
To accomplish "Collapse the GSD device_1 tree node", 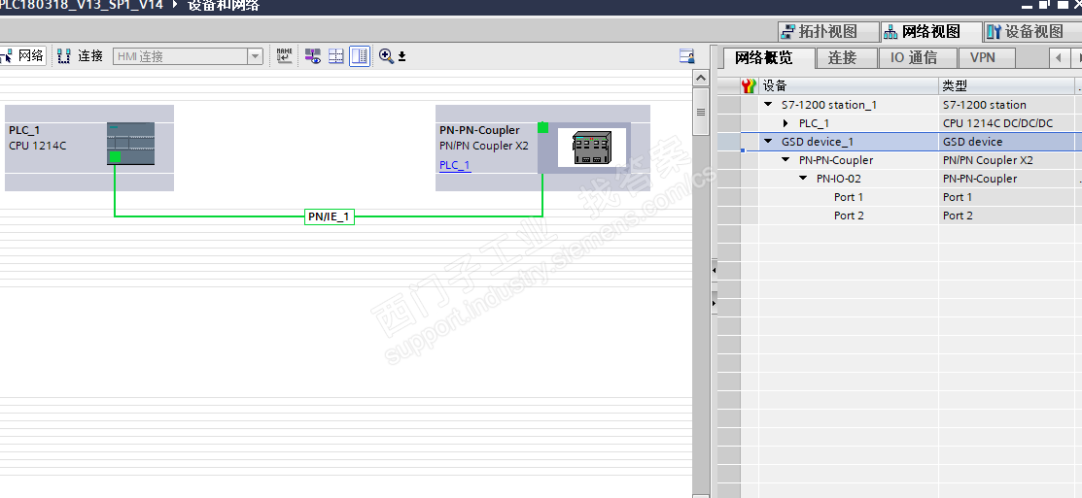I will [x=769, y=142].
